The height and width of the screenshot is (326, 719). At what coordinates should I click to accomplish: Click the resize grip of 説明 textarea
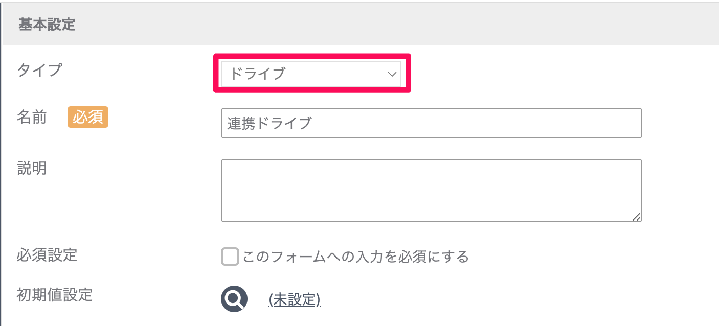[x=636, y=217]
